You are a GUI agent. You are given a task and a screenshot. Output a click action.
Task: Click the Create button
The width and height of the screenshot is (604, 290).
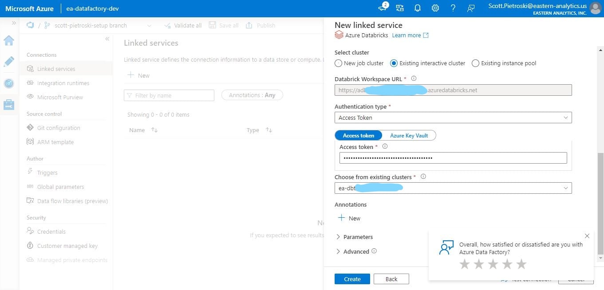pos(352,279)
